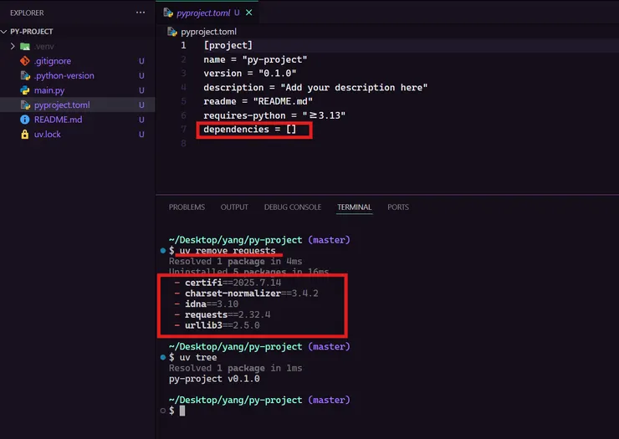The width and height of the screenshot is (619, 439).
Task: Click the main.py Python icon
Action: 25,90
